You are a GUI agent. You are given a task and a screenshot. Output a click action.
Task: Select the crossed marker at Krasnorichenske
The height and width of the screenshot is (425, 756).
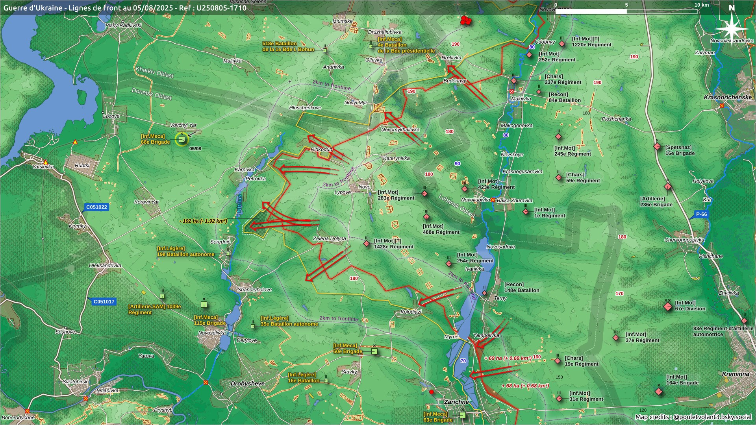pyautogui.click(x=722, y=105)
